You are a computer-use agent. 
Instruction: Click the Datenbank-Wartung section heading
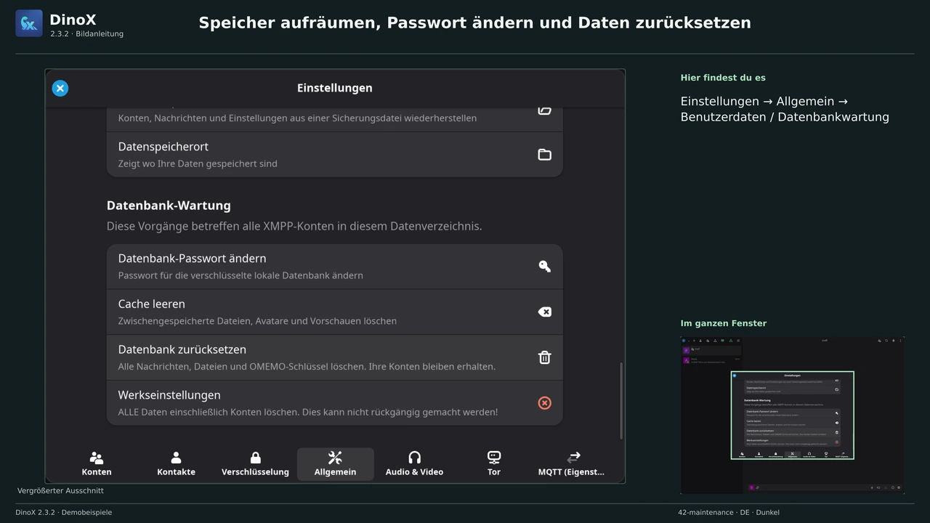tap(169, 206)
